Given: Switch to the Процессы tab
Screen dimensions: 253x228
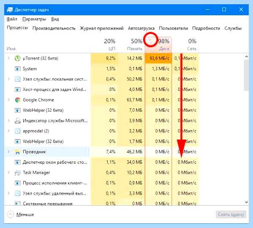Looking at the screenshot, I should click(17, 28).
